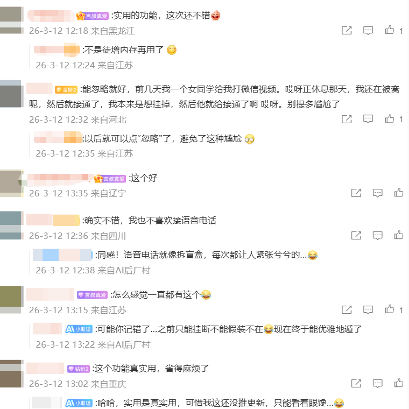
Task: Share the 黑龙江 comment 实用的功能
Action: (x=347, y=31)
